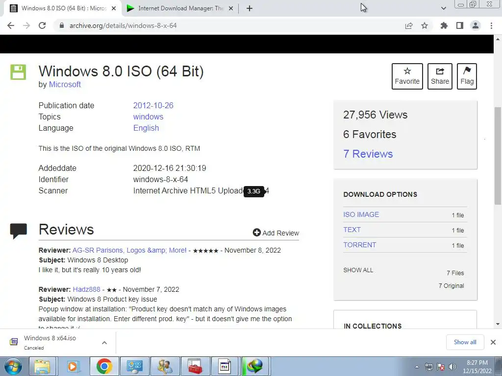
Task: Bookmark this page with the star icon
Action: click(x=425, y=25)
